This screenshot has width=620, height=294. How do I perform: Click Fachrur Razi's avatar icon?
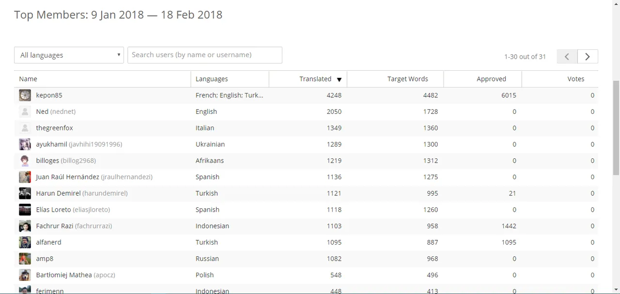pyautogui.click(x=25, y=226)
